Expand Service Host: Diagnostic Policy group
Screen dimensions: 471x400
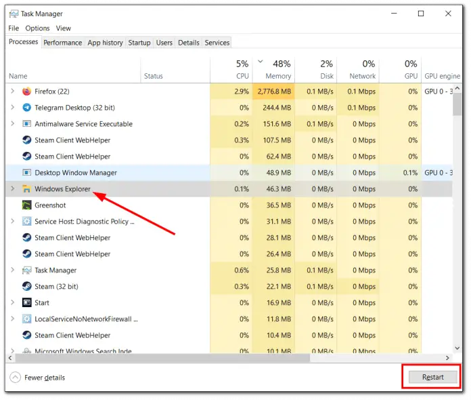[12, 221]
